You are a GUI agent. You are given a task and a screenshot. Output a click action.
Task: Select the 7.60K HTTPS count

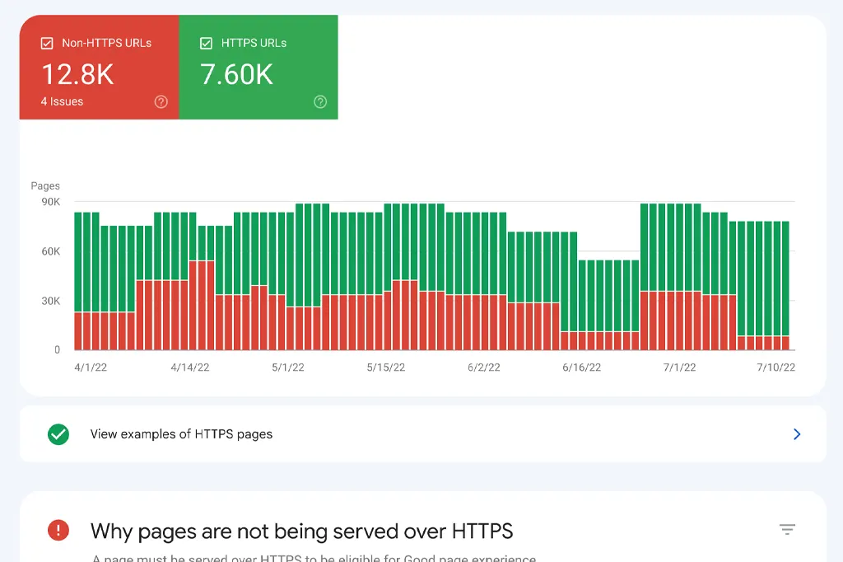236,74
